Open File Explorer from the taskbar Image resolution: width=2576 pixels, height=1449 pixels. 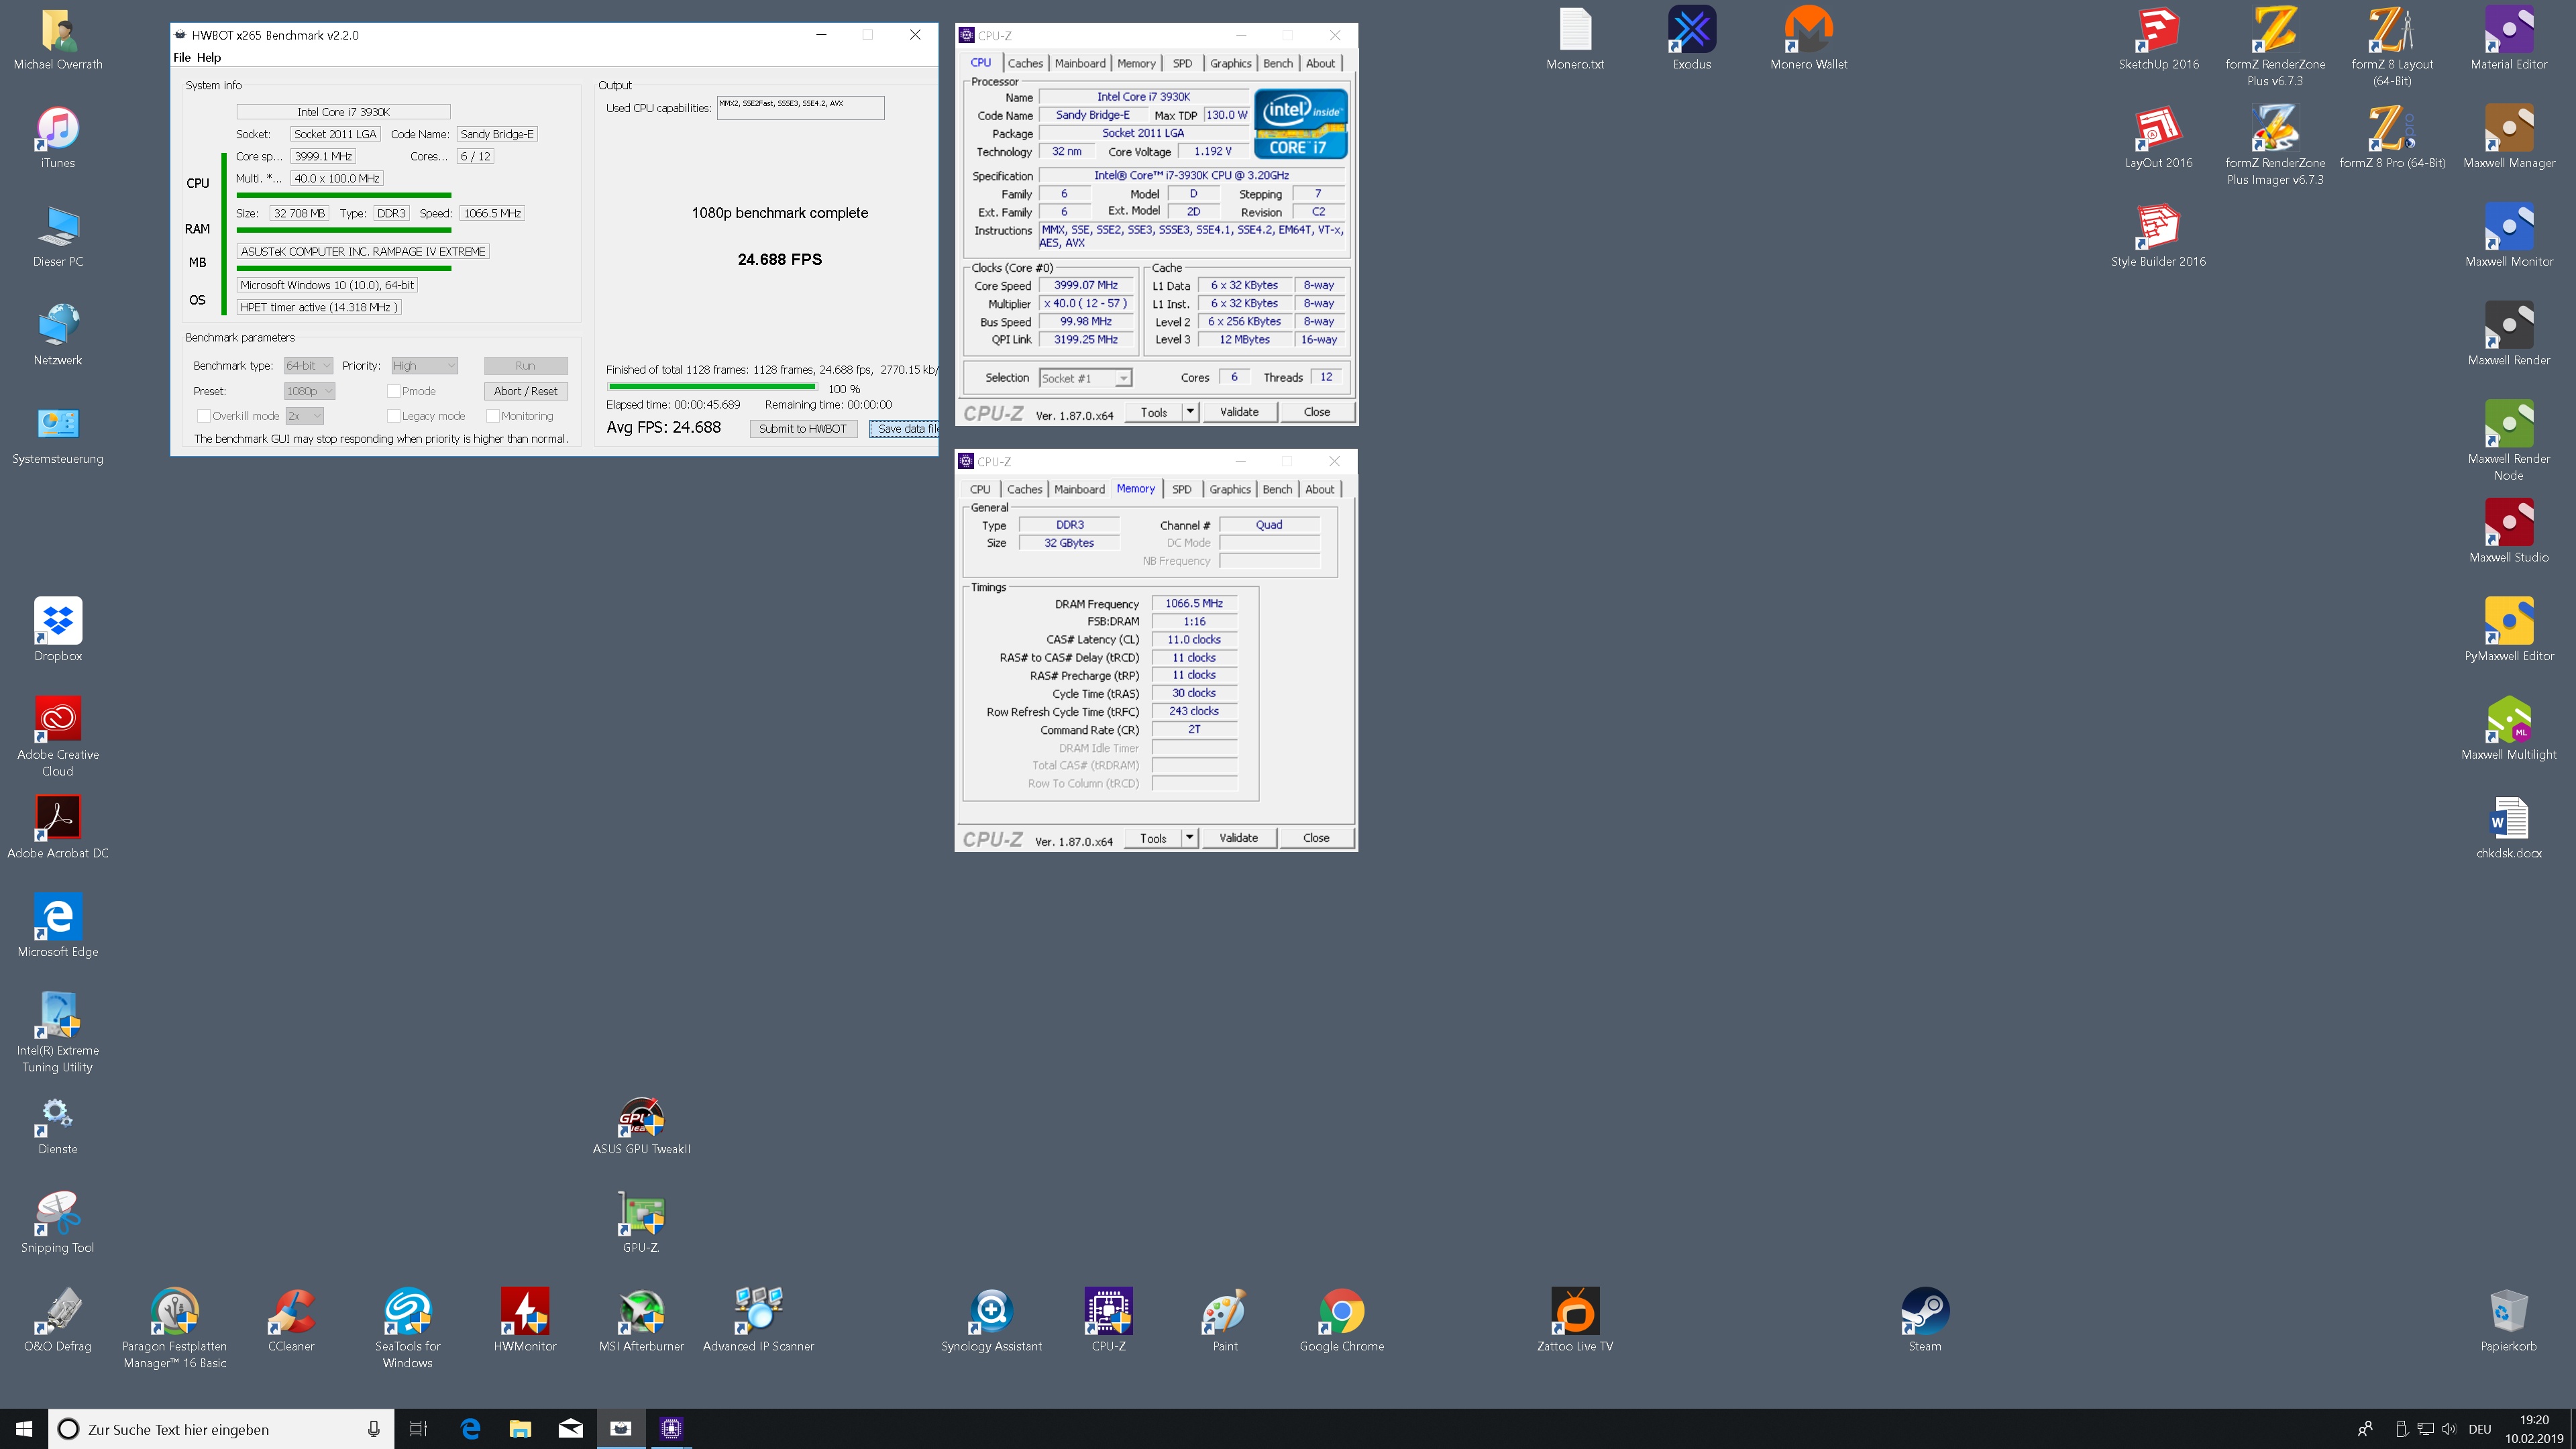tap(520, 1429)
